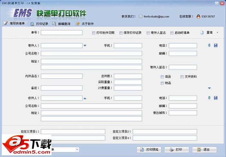The image size is (226, 157).
Task: Click the 退出 button
Action: 204,150
